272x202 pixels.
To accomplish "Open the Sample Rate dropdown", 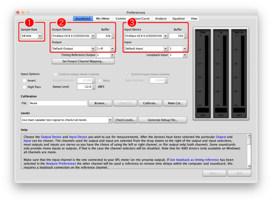I will [32, 36].
